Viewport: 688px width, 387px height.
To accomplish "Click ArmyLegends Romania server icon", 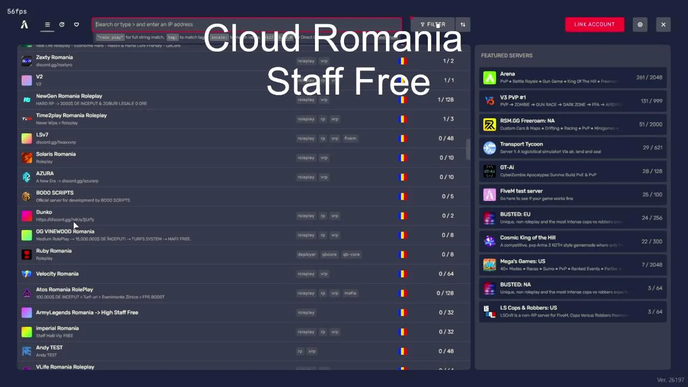I will pyautogui.click(x=26, y=312).
